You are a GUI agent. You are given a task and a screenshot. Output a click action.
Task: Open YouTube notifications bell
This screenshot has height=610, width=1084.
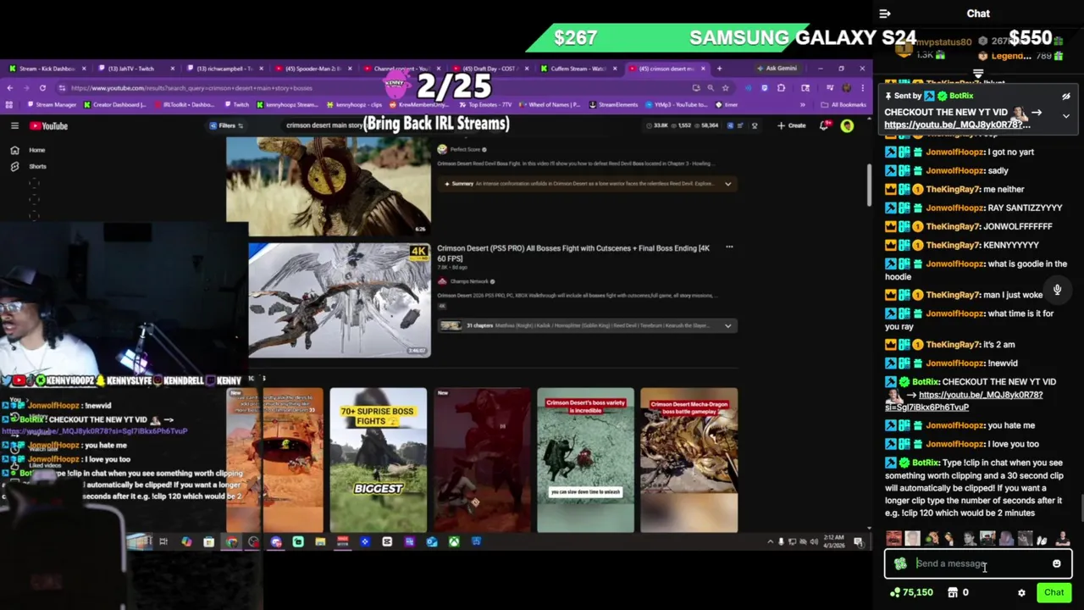click(824, 125)
